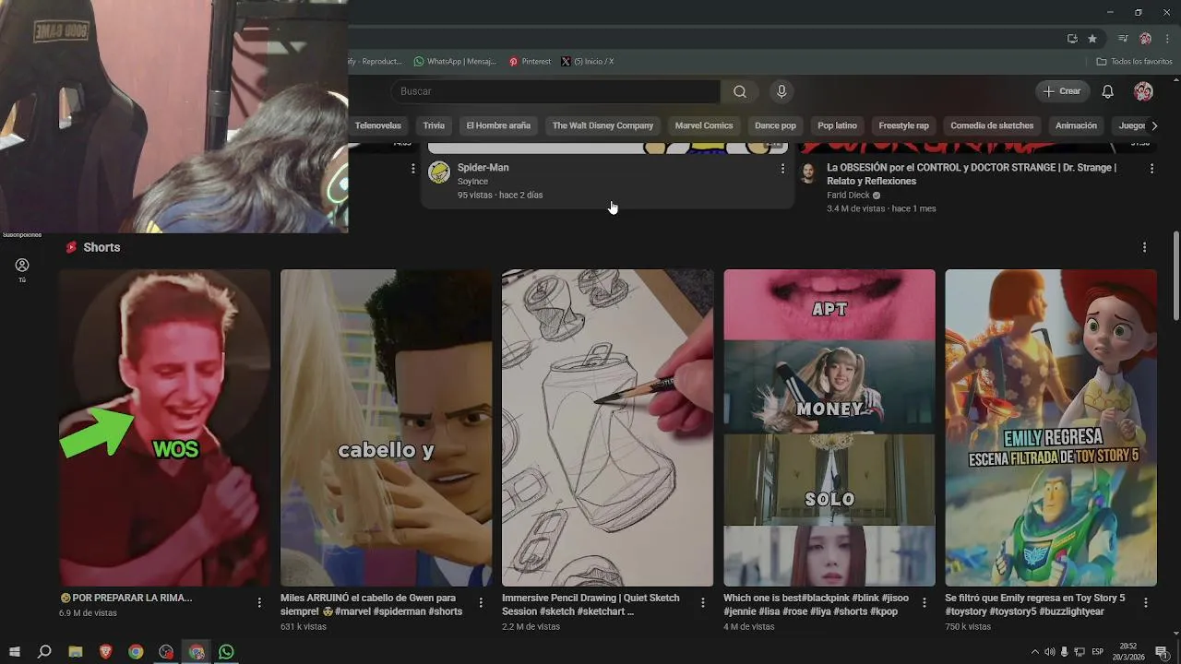Open options for the Doctor Strange video
1181x664 pixels.
1151,169
